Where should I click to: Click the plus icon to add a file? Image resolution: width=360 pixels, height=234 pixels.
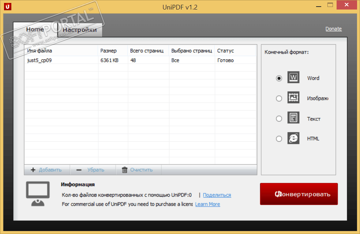point(33,170)
